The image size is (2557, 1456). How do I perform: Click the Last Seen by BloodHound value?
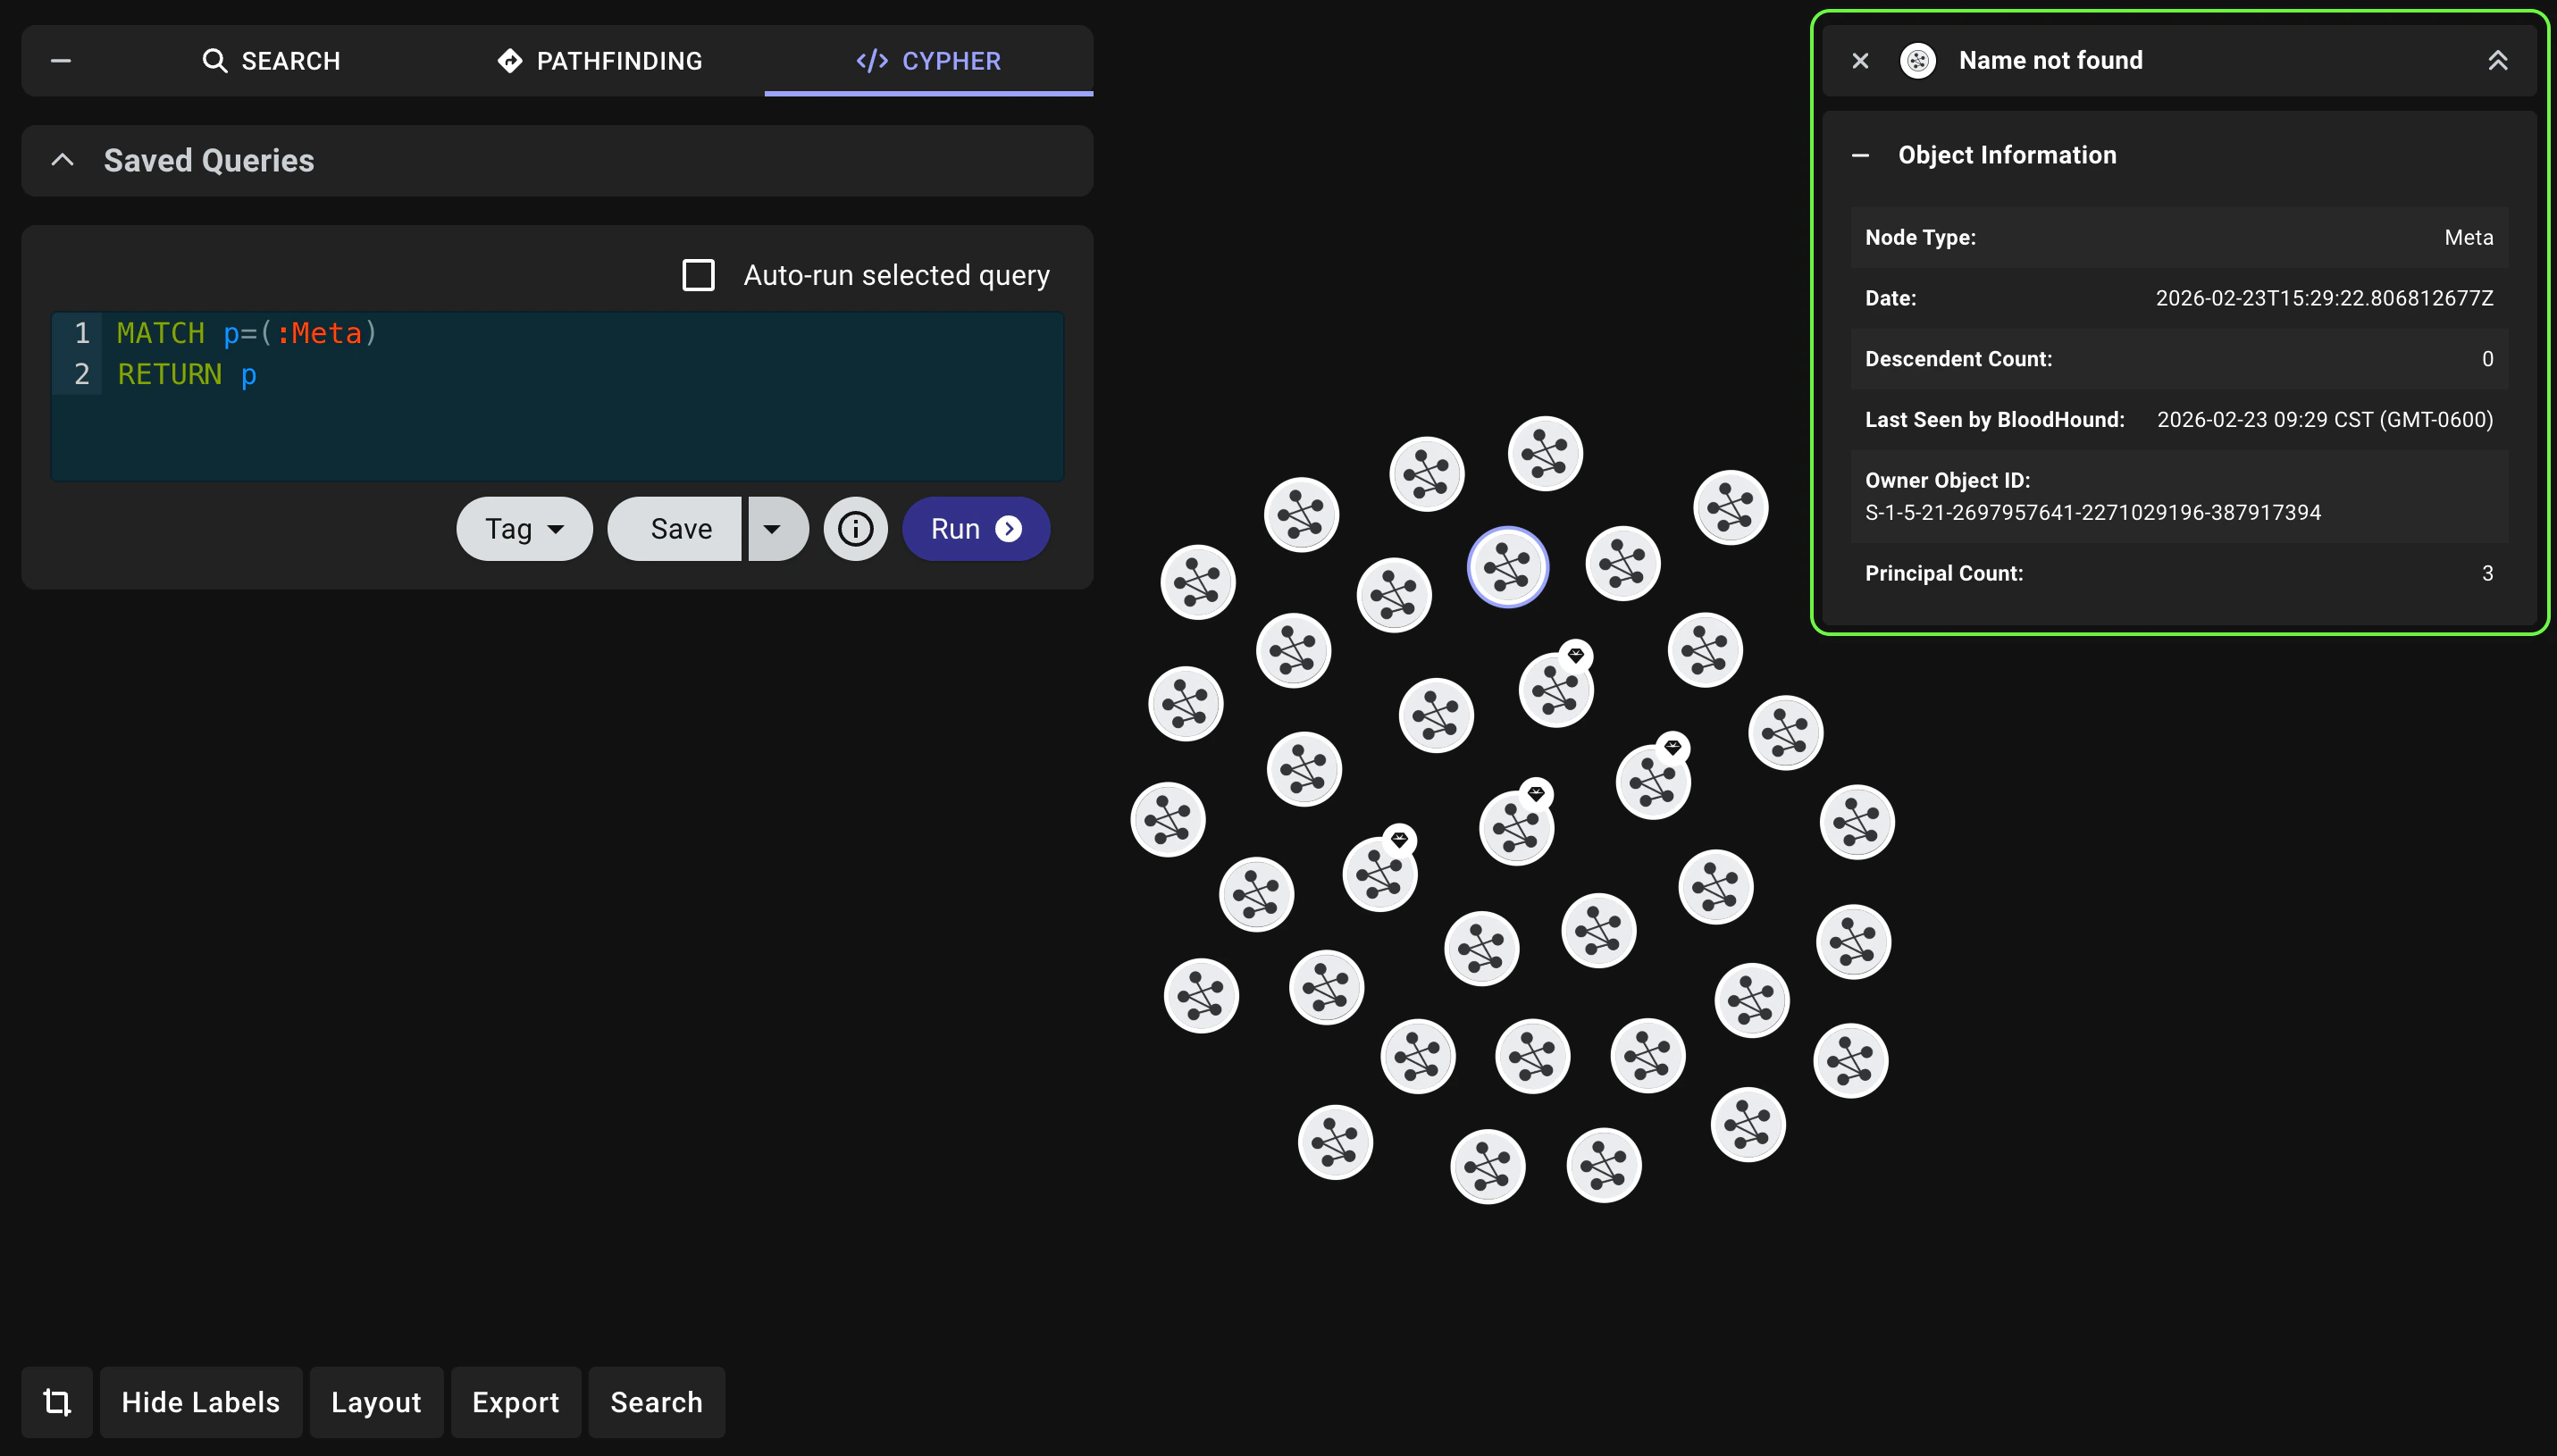point(2325,420)
